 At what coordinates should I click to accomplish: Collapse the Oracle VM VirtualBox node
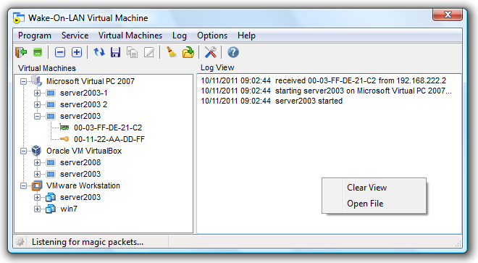(23, 151)
